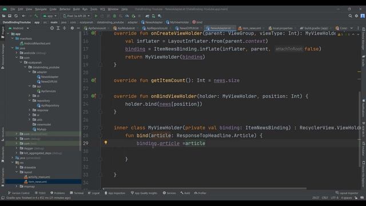The height and width of the screenshot is (206, 366).
Task: Select ApiRepository file in project tree
Action: pos(48,105)
